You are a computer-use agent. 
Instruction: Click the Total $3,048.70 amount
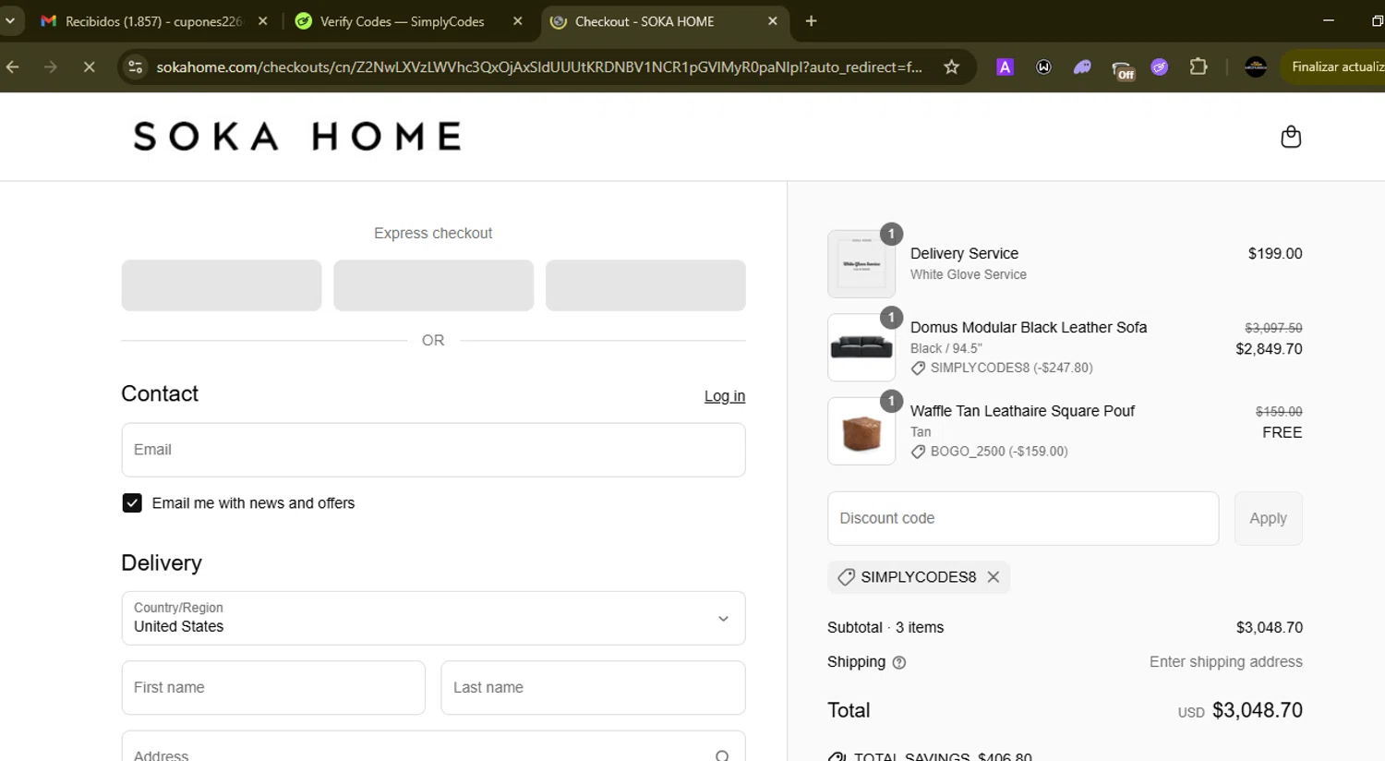click(1257, 710)
